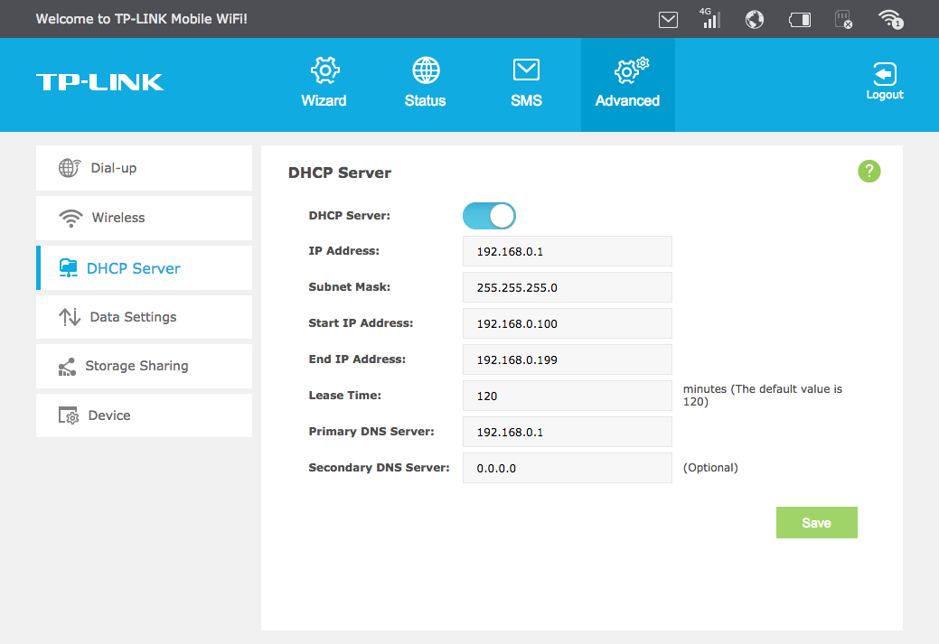
Task: Click the TP-LINK logo
Action: click(x=99, y=82)
